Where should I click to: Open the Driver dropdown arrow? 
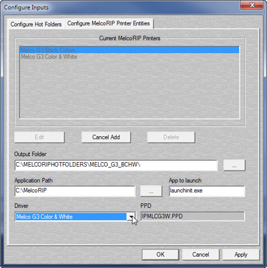131,217
